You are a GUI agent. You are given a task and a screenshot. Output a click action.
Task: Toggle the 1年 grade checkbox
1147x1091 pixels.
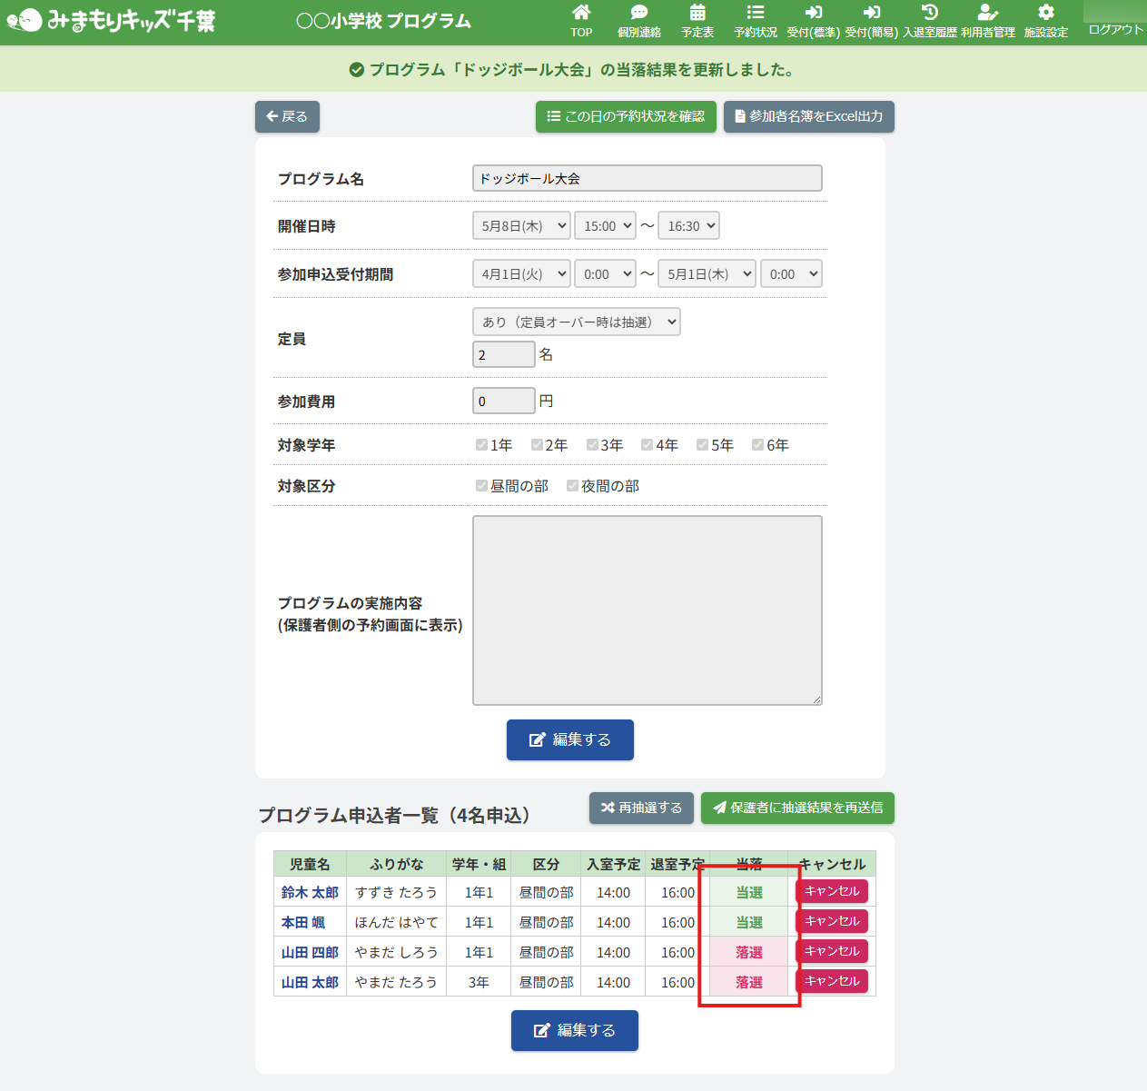pos(482,445)
